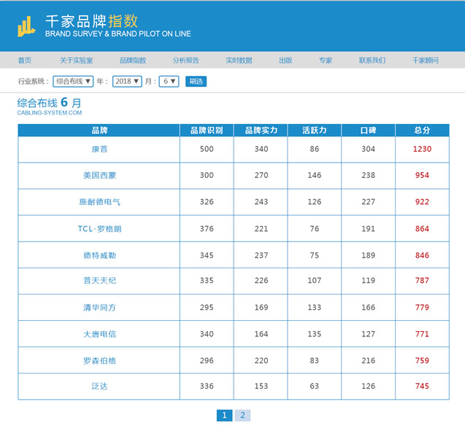Expand the 综合布线 industry system dropdown
The width and height of the screenshot is (465, 434).
coord(74,82)
